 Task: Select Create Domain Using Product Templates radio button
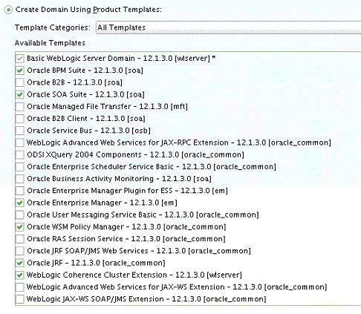[8, 10]
